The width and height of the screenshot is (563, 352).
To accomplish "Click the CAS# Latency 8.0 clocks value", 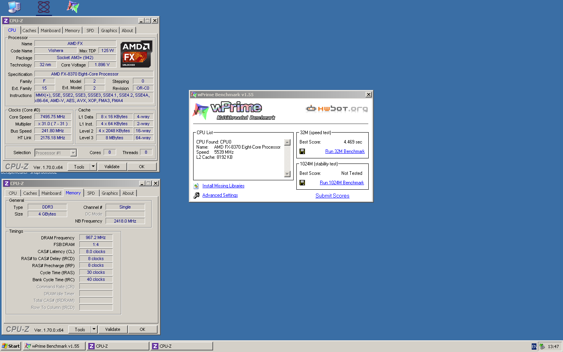I will coord(96,251).
